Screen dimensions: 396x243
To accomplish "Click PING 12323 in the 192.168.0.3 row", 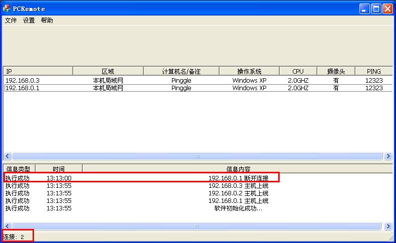I will 374,81.
